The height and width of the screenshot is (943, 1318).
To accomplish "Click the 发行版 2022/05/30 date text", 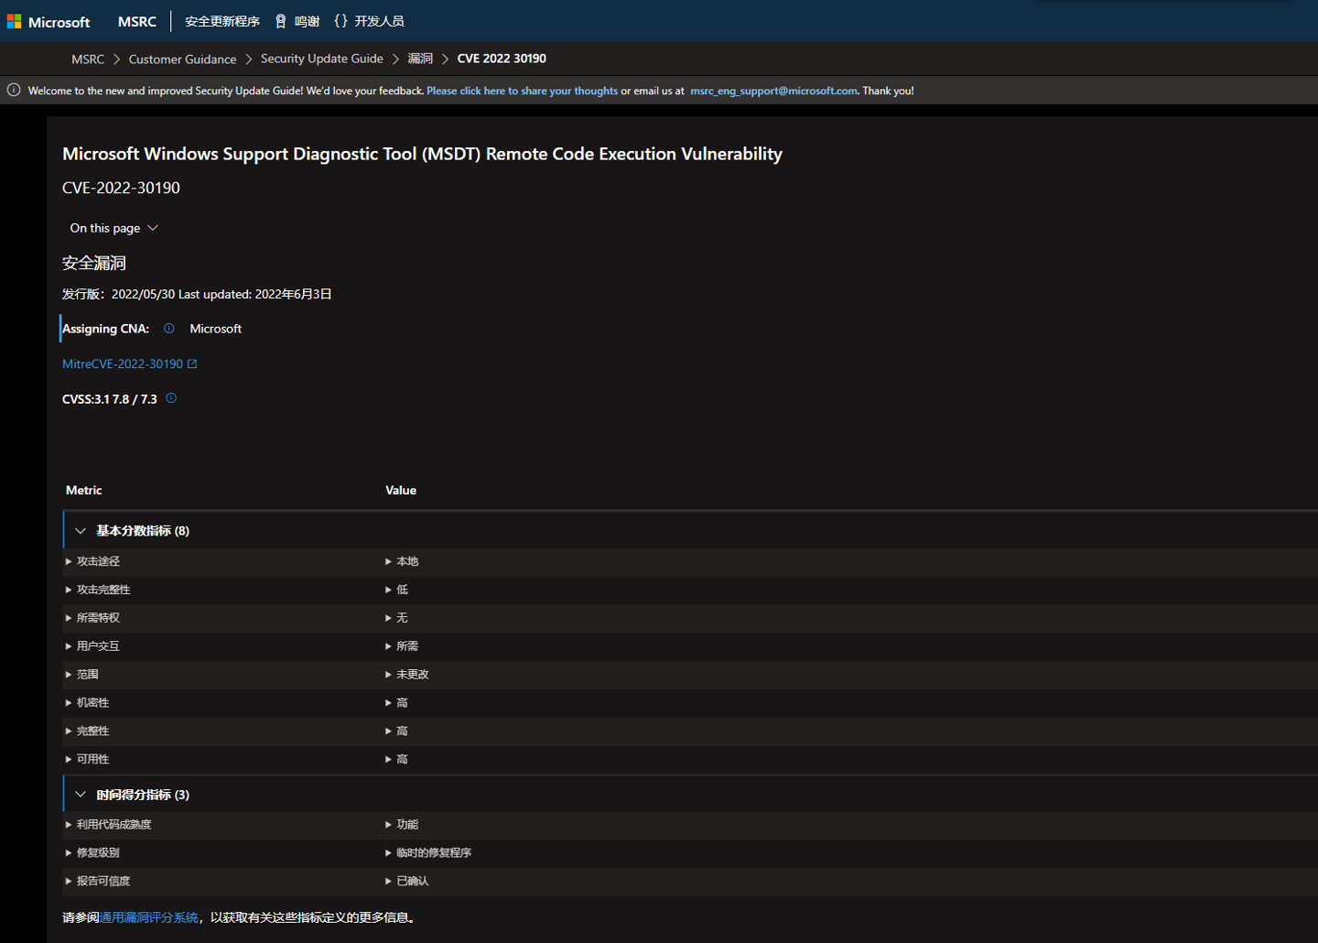I will click(x=118, y=294).
